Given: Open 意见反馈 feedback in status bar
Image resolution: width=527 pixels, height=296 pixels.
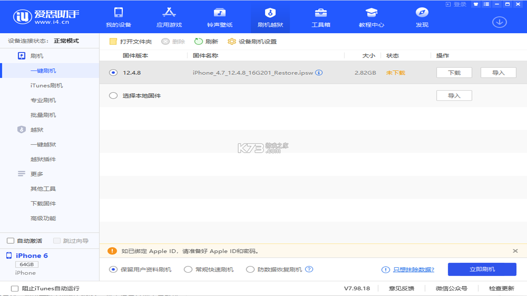Looking at the screenshot, I should coord(401,289).
